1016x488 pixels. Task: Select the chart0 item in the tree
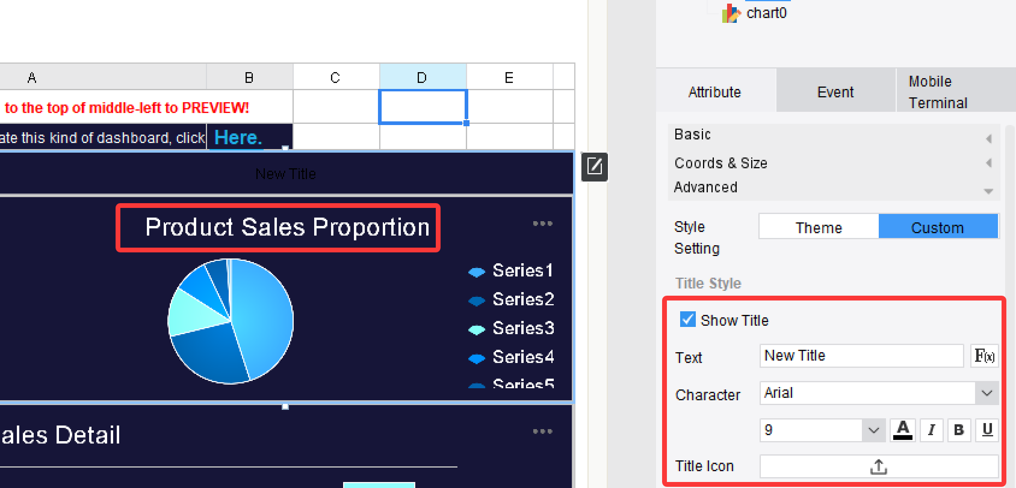[x=766, y=13]
